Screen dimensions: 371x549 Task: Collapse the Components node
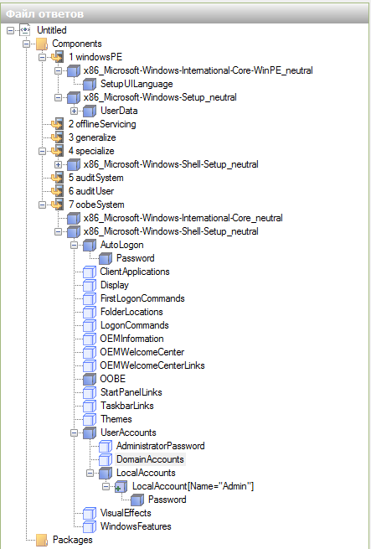tap(26, 44)
